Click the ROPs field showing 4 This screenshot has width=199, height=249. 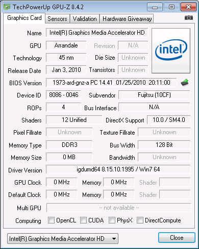[x=63, y=107]
